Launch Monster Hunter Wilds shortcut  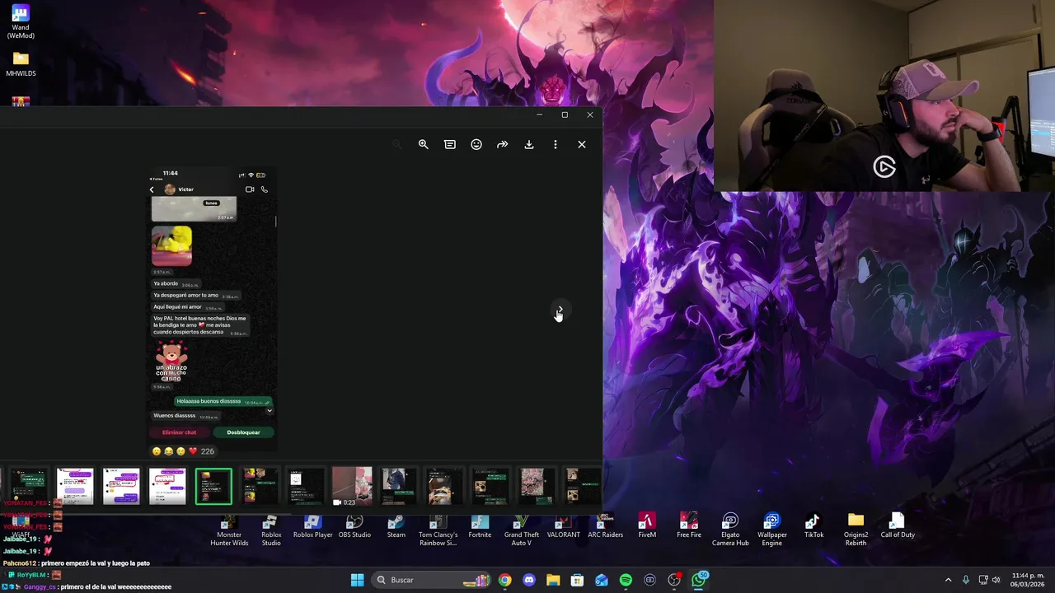(x=229, y=531)
